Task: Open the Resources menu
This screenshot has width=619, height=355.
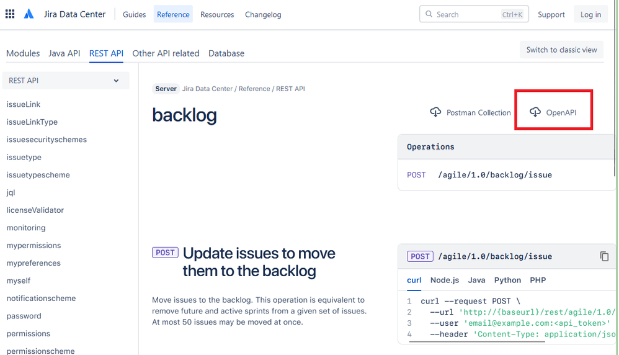Action: click(x=217, y=15)
